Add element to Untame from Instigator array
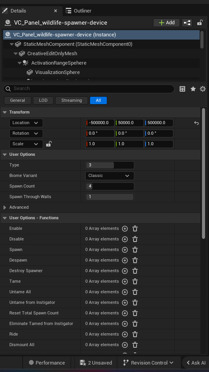 pyautogui.click(x=125, y=303)
